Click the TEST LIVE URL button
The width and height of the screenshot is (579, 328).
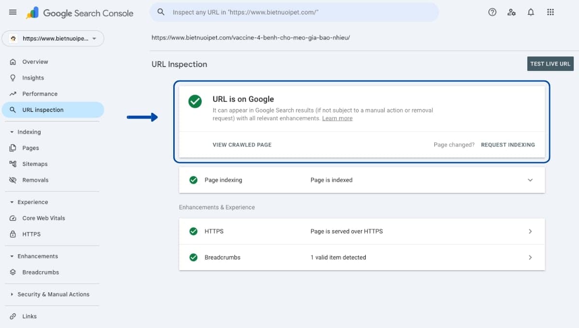point(550,64)
